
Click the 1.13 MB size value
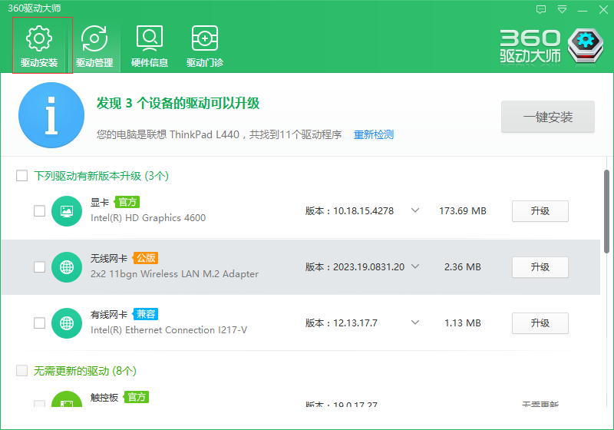click(x=463, y=323)
